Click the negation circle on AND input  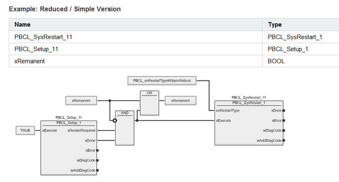pyautogui.click(x=115, y=121)
